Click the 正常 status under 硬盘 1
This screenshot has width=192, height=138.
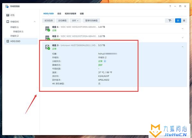tap(54, 30)
